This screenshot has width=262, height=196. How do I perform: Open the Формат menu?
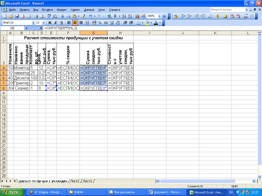[62, 10]
